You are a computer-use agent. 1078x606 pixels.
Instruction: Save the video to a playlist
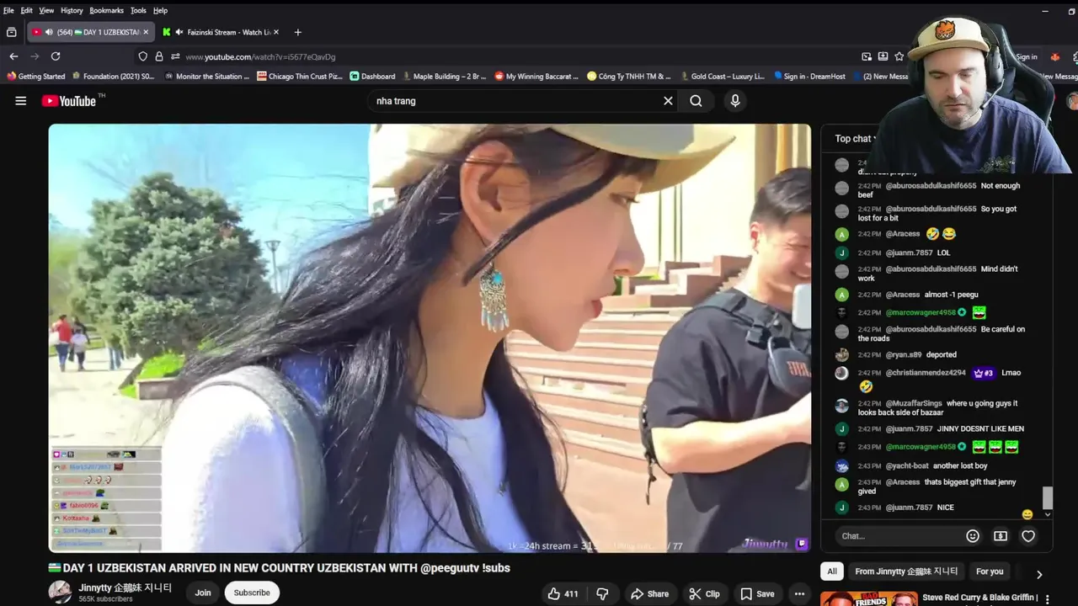pos(757,593)
